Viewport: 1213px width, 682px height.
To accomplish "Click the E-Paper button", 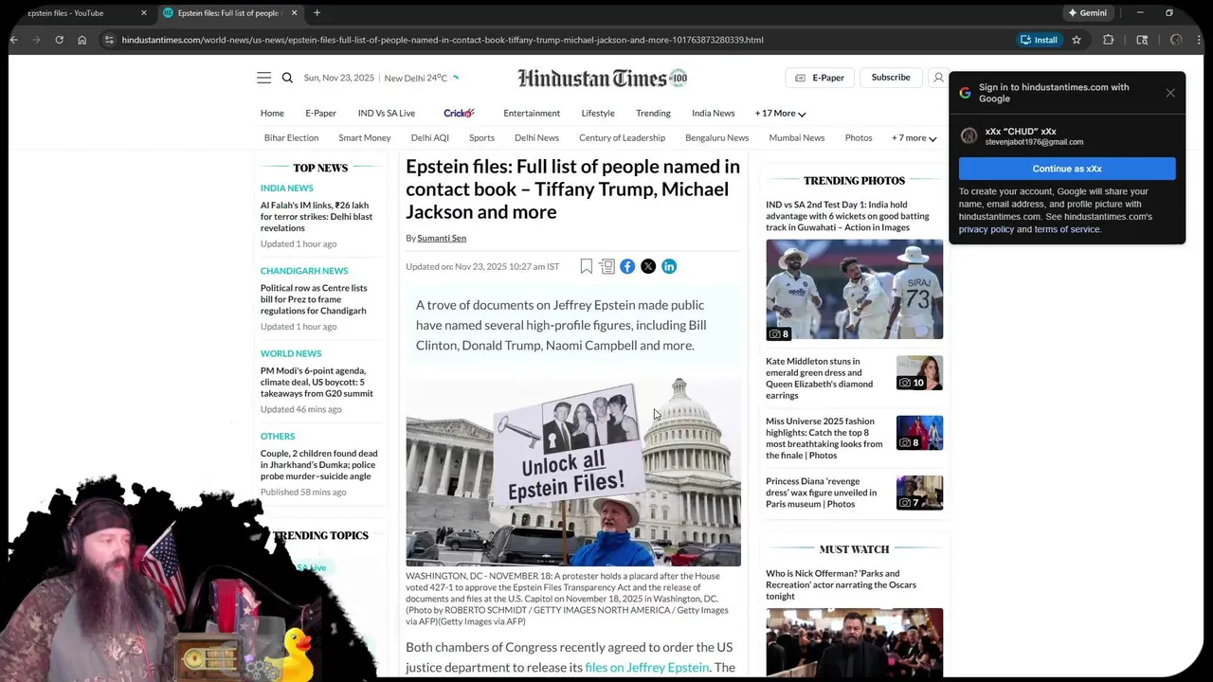I will click(820, 78).
